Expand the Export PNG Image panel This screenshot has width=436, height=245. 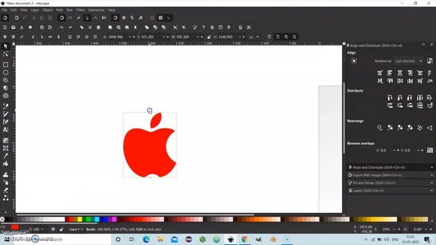(x=390, y=176)
